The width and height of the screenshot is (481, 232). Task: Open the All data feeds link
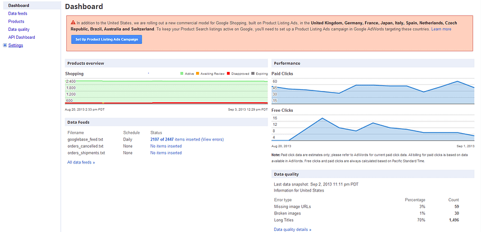point(81,162)
